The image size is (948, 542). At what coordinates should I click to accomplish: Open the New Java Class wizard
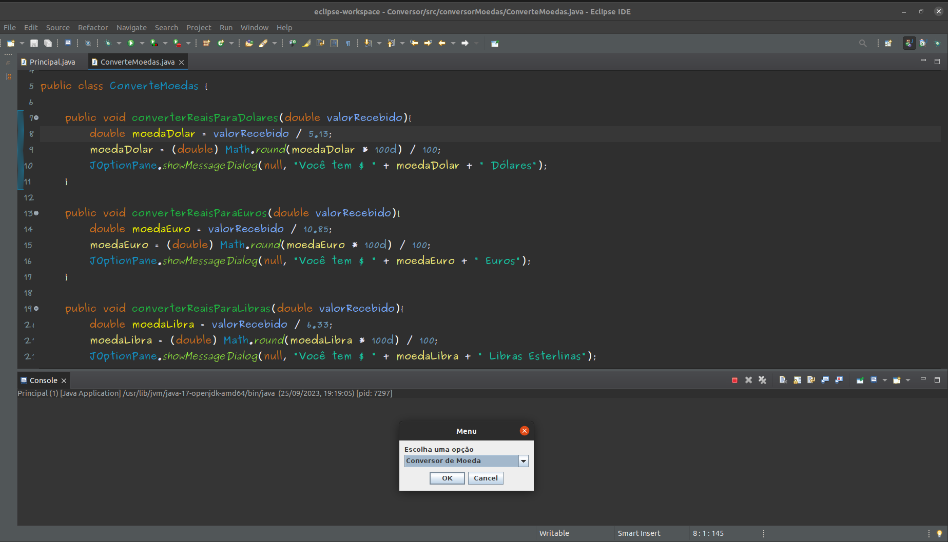click(x=221, y=43)
